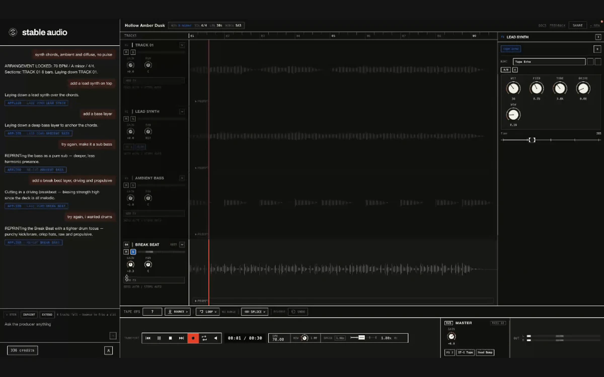Select the Tape Echo effect tab
This screenshot has width=604, height=377.
(511, 49)
